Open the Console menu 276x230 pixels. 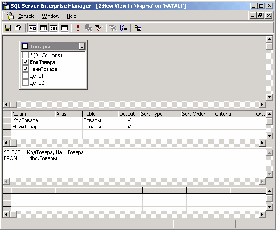(26, 16)
